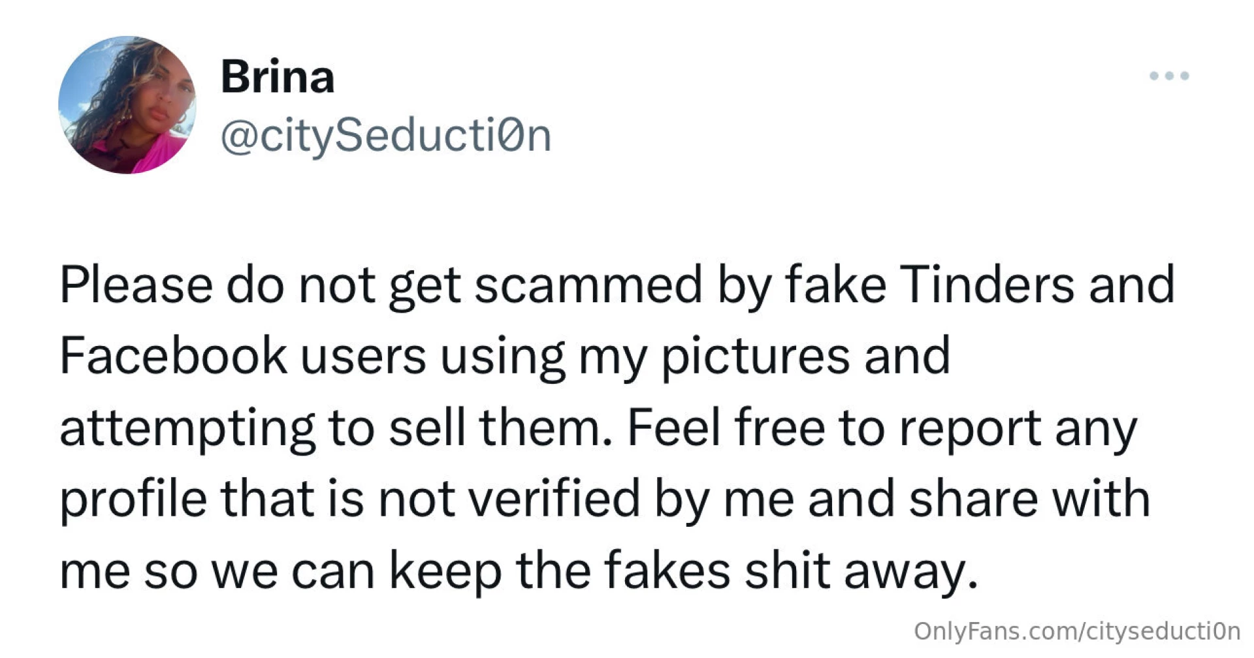
Task: Click the word "attempting" in the tweet
Action: (187, 430)
